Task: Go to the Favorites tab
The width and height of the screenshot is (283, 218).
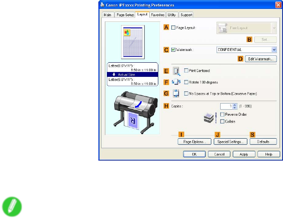Action: click(x=157, y=15)
